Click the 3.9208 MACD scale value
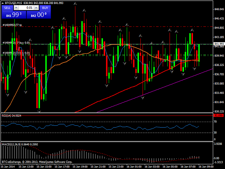 tap(218, 144)
